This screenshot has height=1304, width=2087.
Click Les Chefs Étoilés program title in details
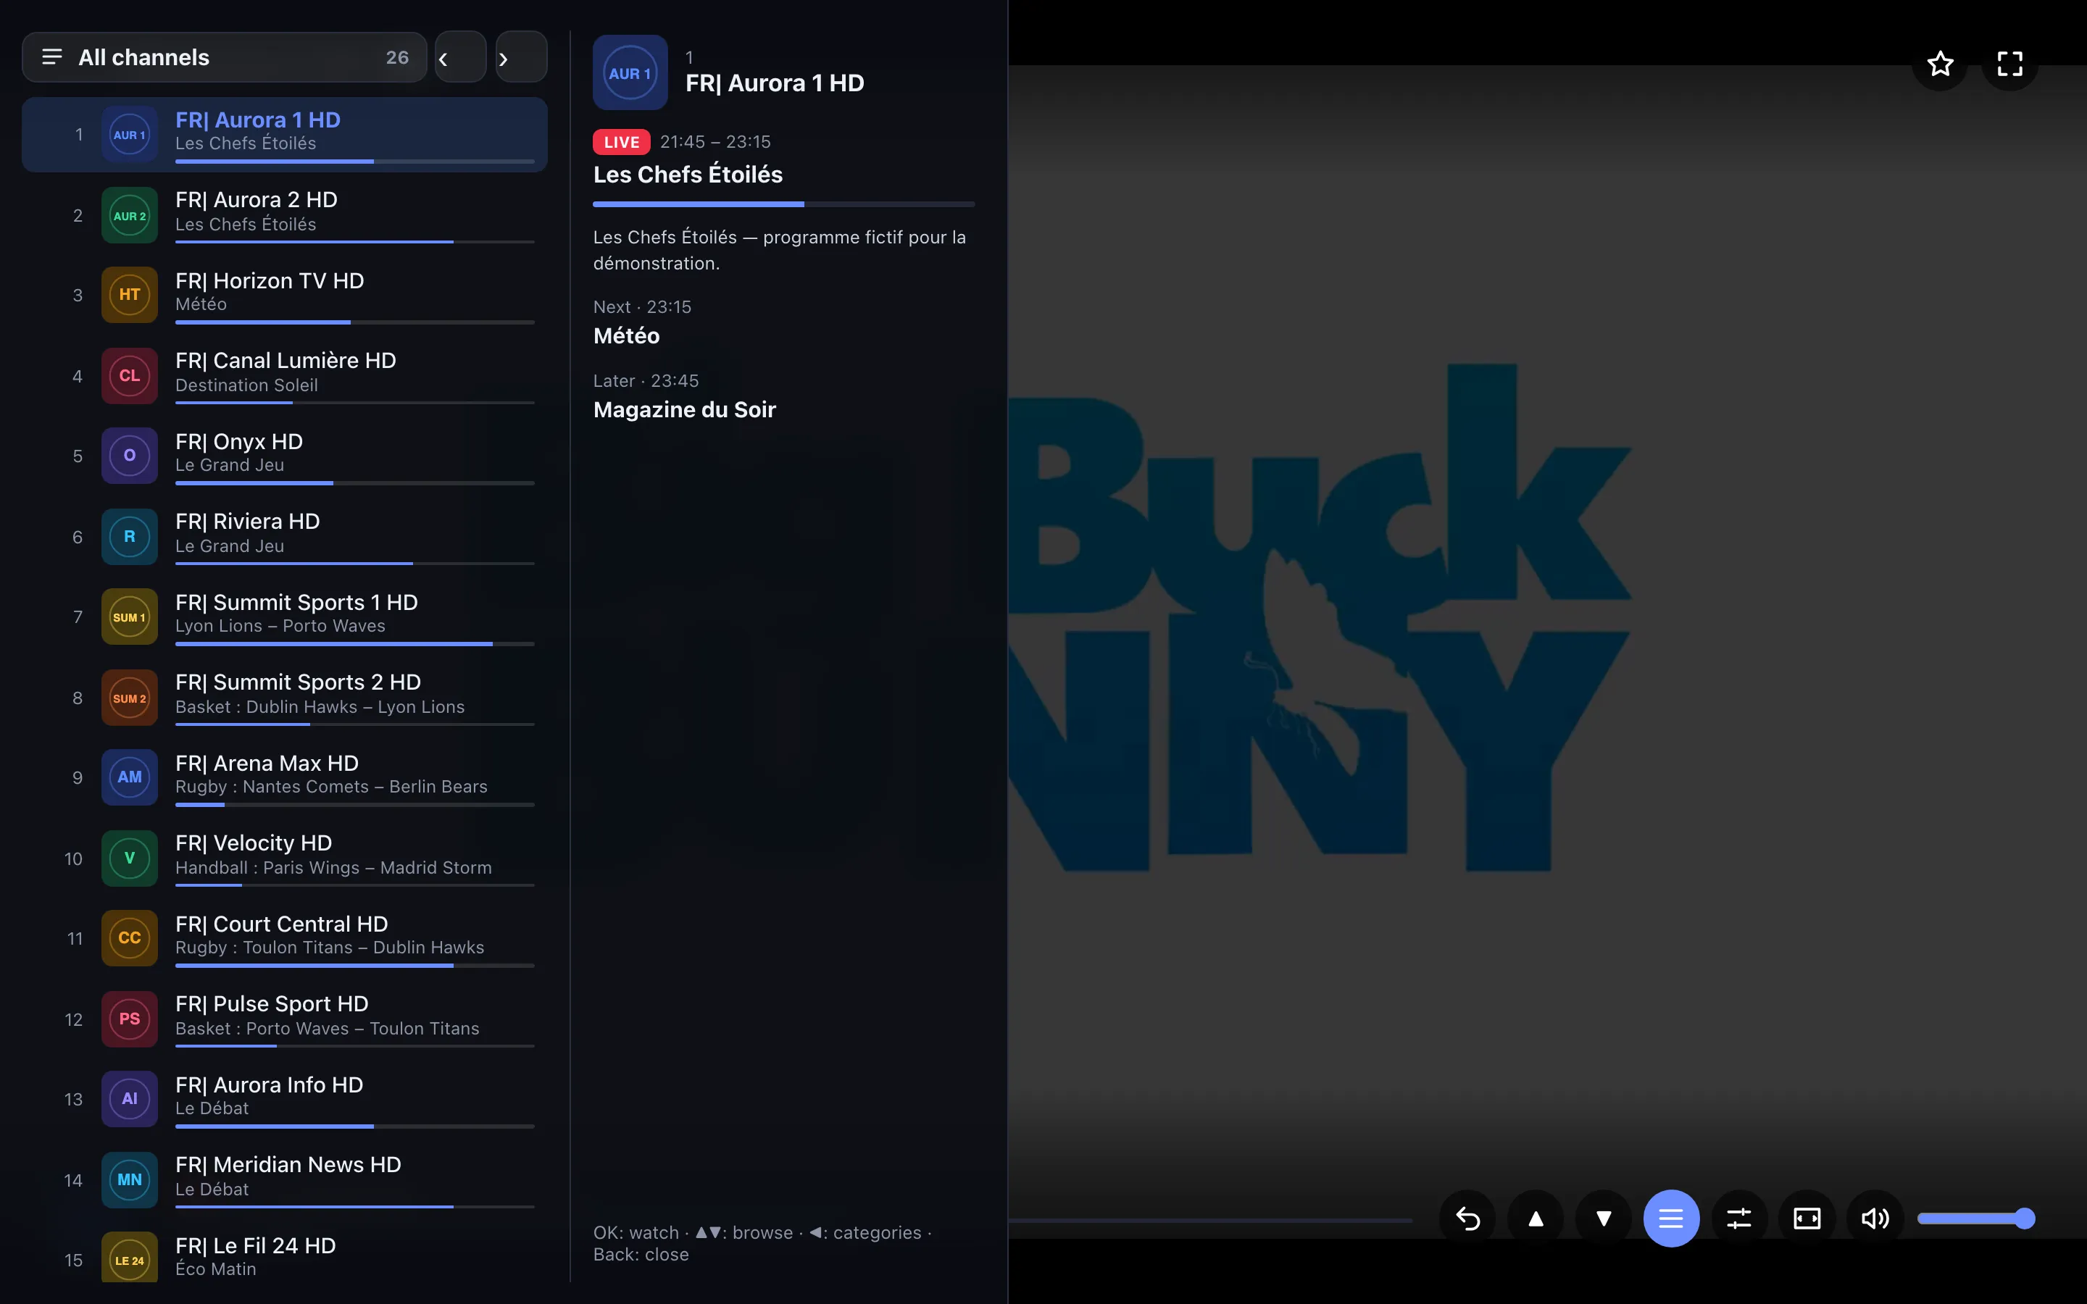coord(688,174)
